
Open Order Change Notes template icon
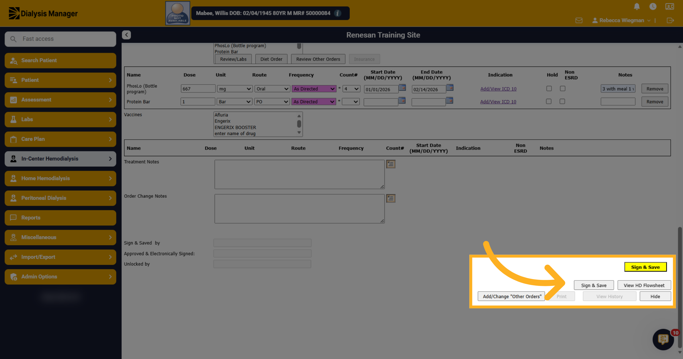pos(391,198)
